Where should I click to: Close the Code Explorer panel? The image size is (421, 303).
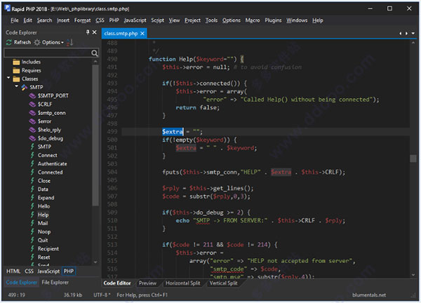click(x=95, y=32)
